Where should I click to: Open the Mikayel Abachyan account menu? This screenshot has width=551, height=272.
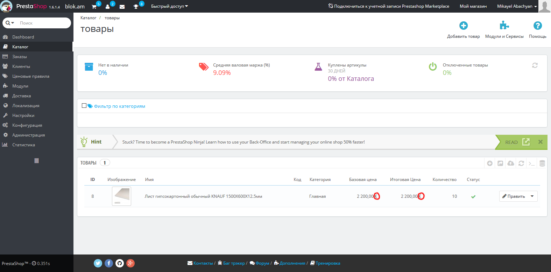pyautogui.click(x=517, y=6)
